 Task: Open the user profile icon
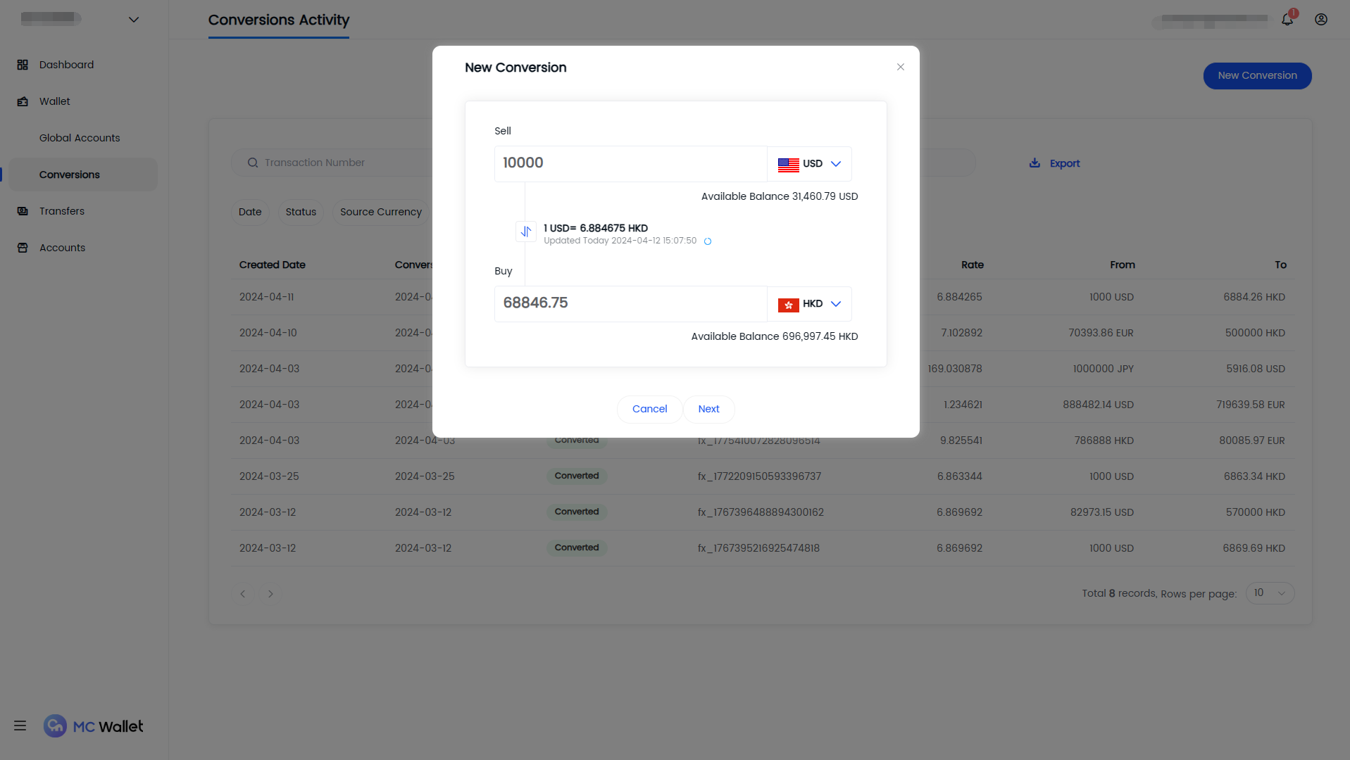click(1321, 19)
